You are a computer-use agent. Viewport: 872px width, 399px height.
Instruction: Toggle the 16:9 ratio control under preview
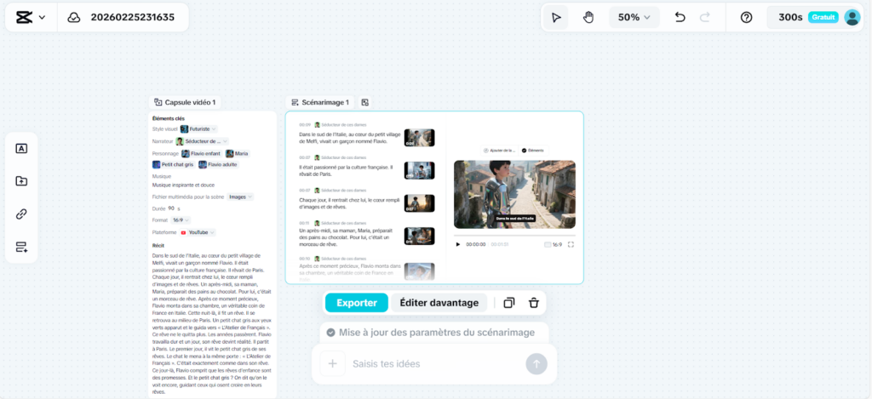click(x=553, y=244)
